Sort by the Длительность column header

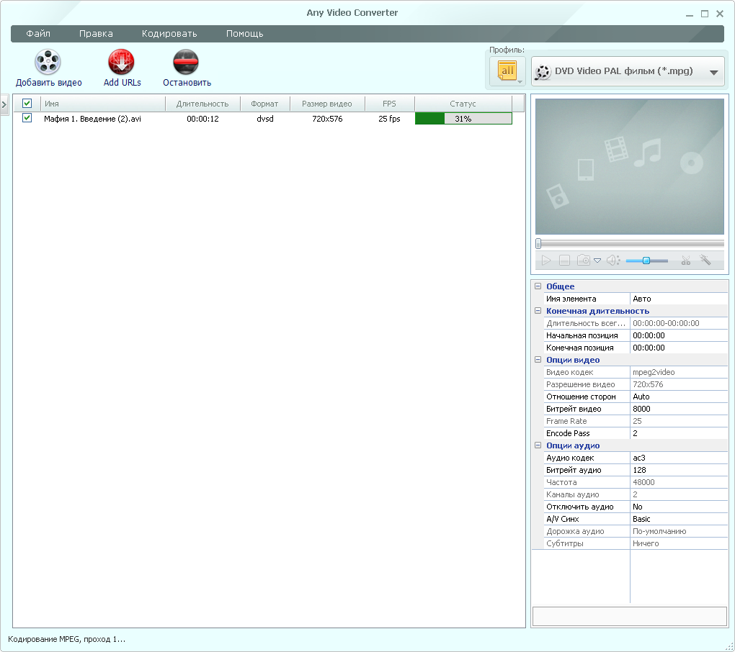202,104
